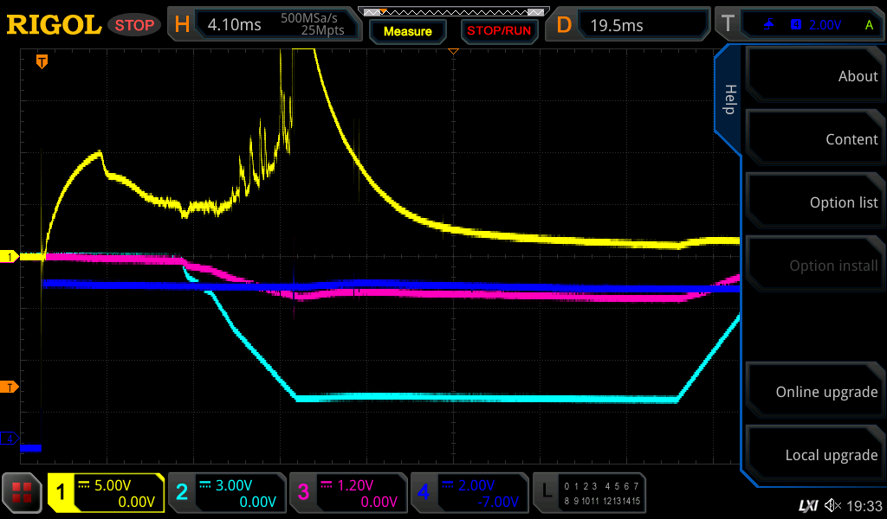Viewport: 887px width, 519px height.
Task: Toggle the speaker mute icon
Action: (x=832, y=505)
